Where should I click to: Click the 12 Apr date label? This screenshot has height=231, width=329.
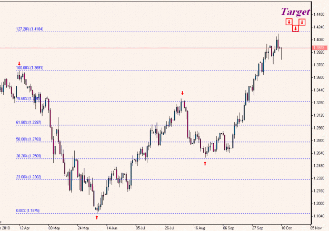pyautogui.click(x=25, y=228)
